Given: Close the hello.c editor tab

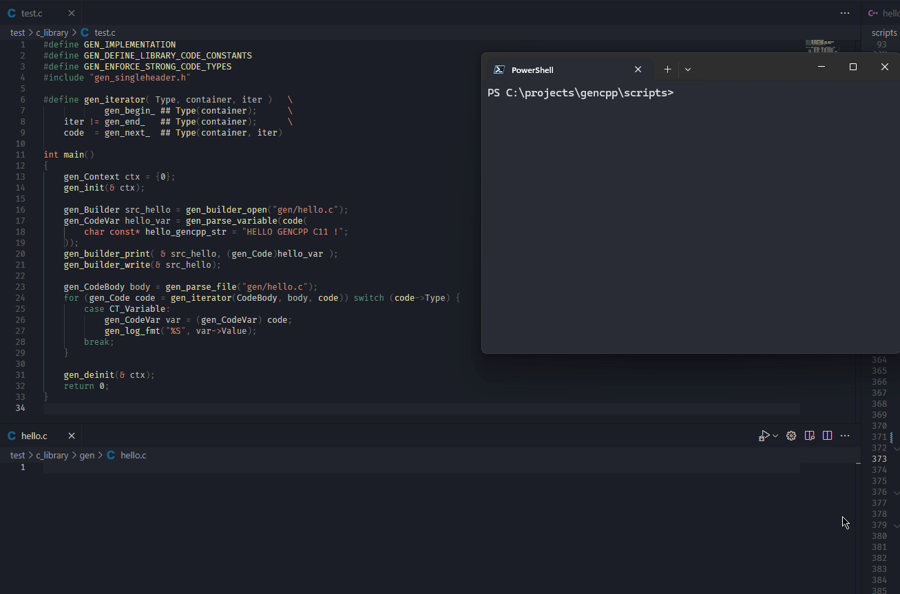Looking at the screenshot, I should tap(72, 436).
